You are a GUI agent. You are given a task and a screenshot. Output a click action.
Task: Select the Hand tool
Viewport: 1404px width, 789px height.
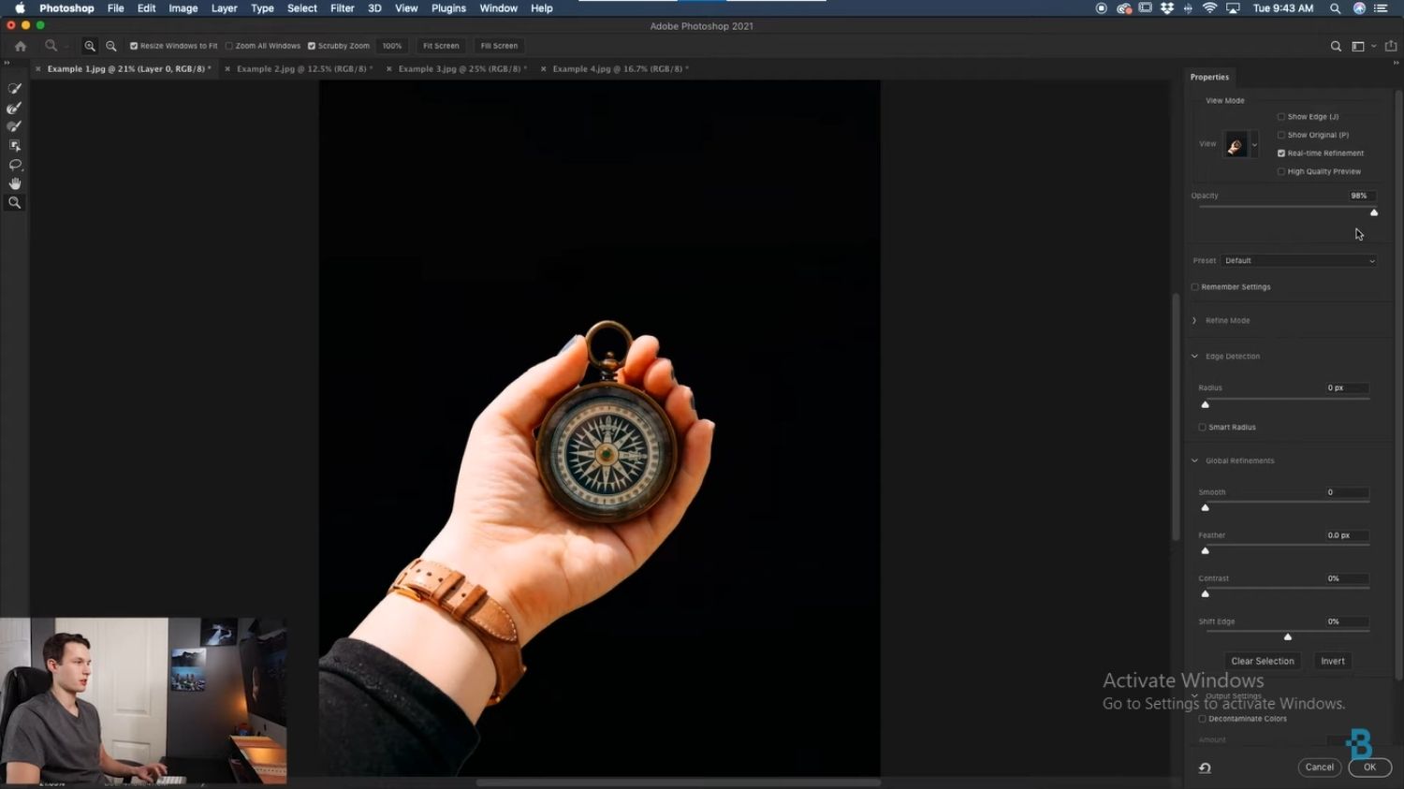click(x=14, y=183)
